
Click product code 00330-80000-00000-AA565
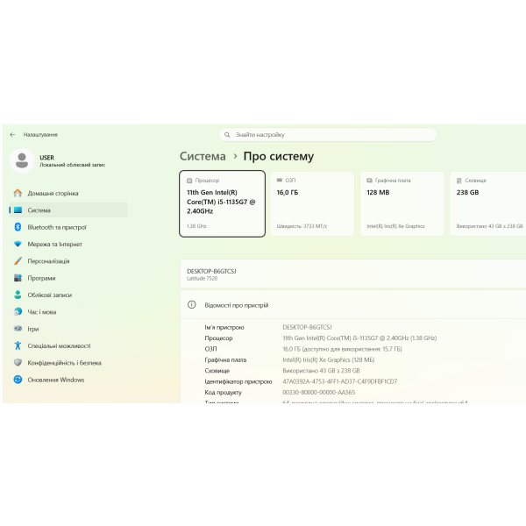(319, 392)
